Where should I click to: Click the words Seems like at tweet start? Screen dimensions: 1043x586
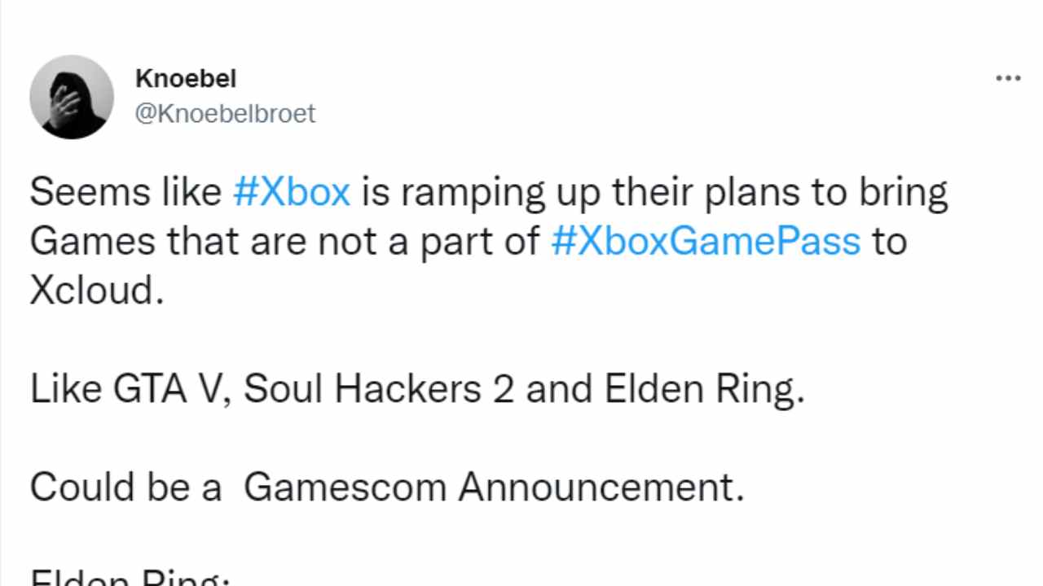pos(125,193)
